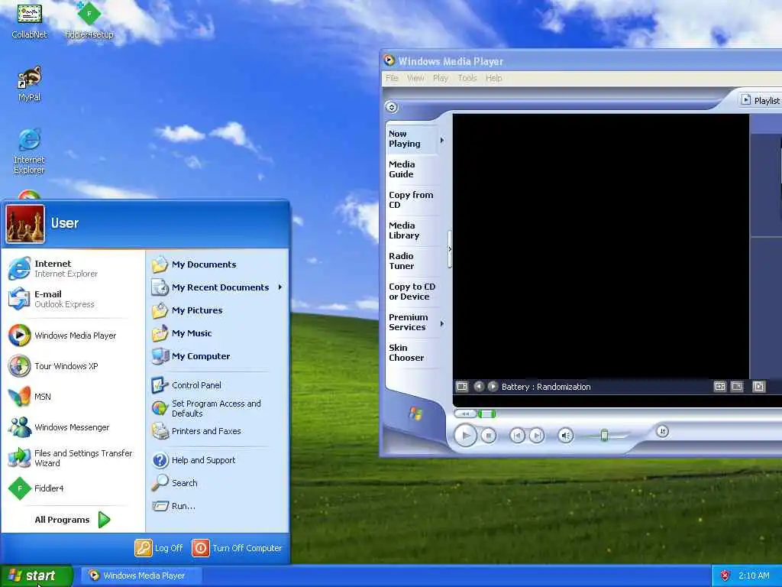This screenshot has height=587, width=782.
Task: Open Copy to CD or Device tab
Action: (412, 291)
